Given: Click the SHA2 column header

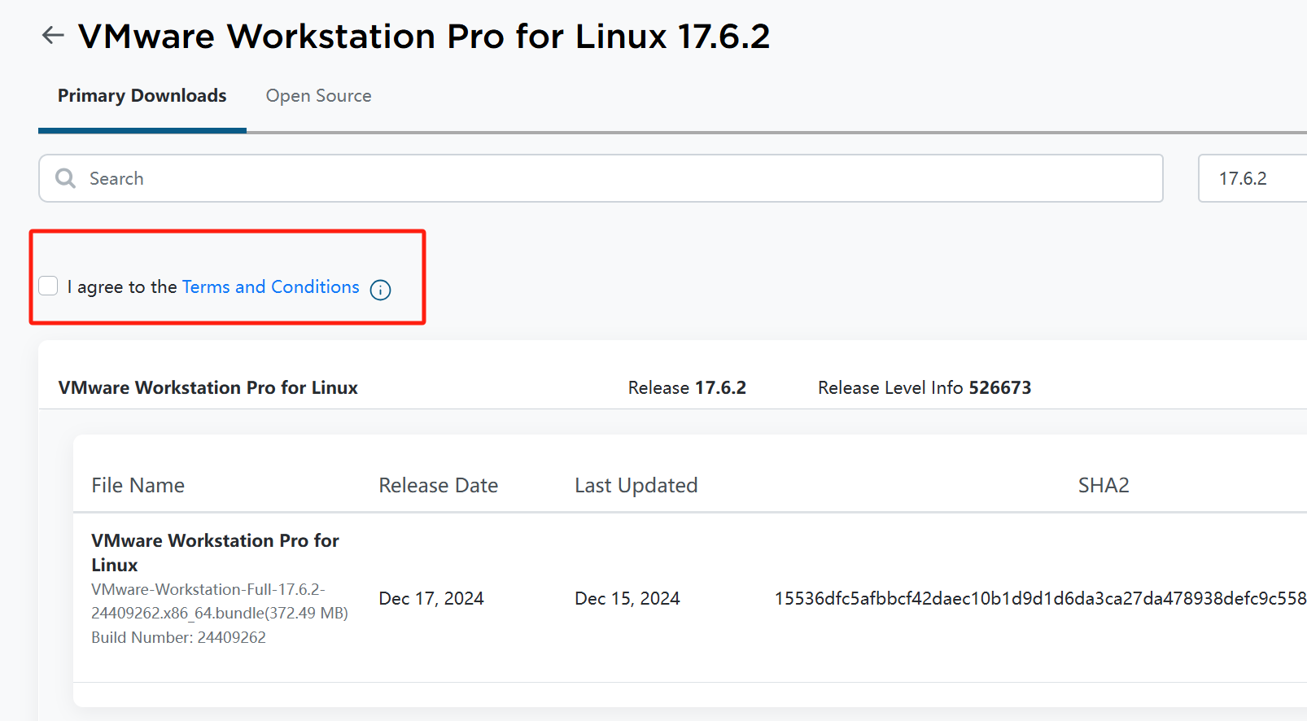Looking at the screenshot, I should tap(1104, 485).
